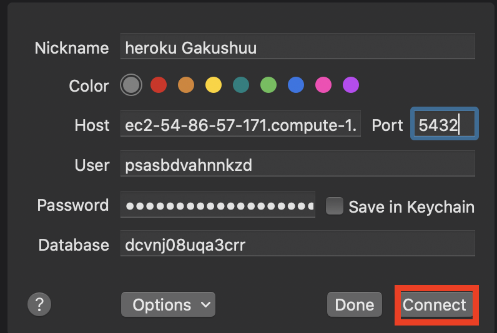Open the Options dropdown menu

tap(169, 304)
